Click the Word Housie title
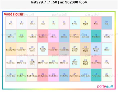 pyautogui.click(x=14, y=14)
